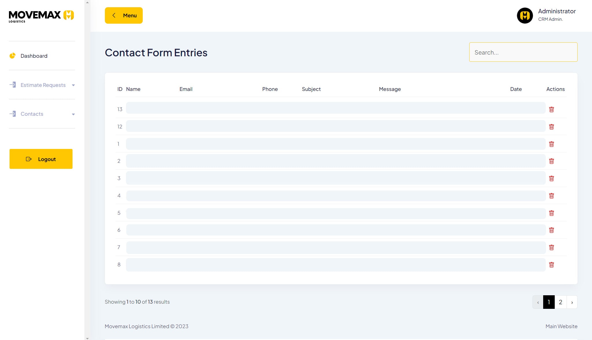Viewport: 592px width, 340px height.
Task: Collapse sidebar with Menu button
Action: point(124,15)
